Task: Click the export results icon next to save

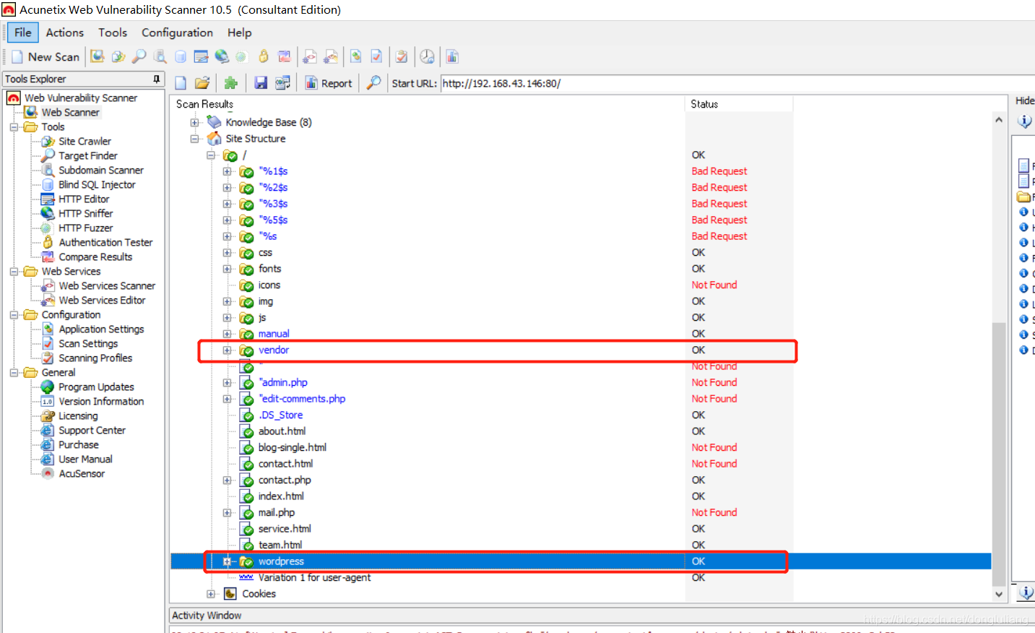Action: 282,83
